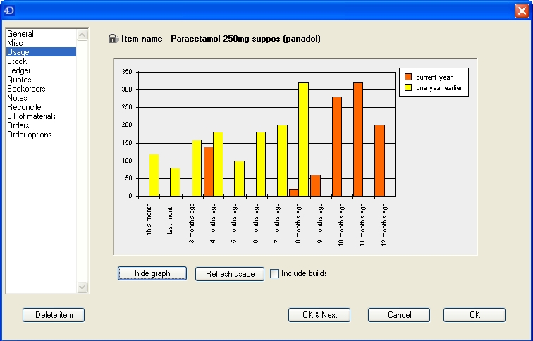The height and width of the screenshot is (341, 533).
Task: Click the 350 value on the Y axis
Action: (x=126, y=72)
